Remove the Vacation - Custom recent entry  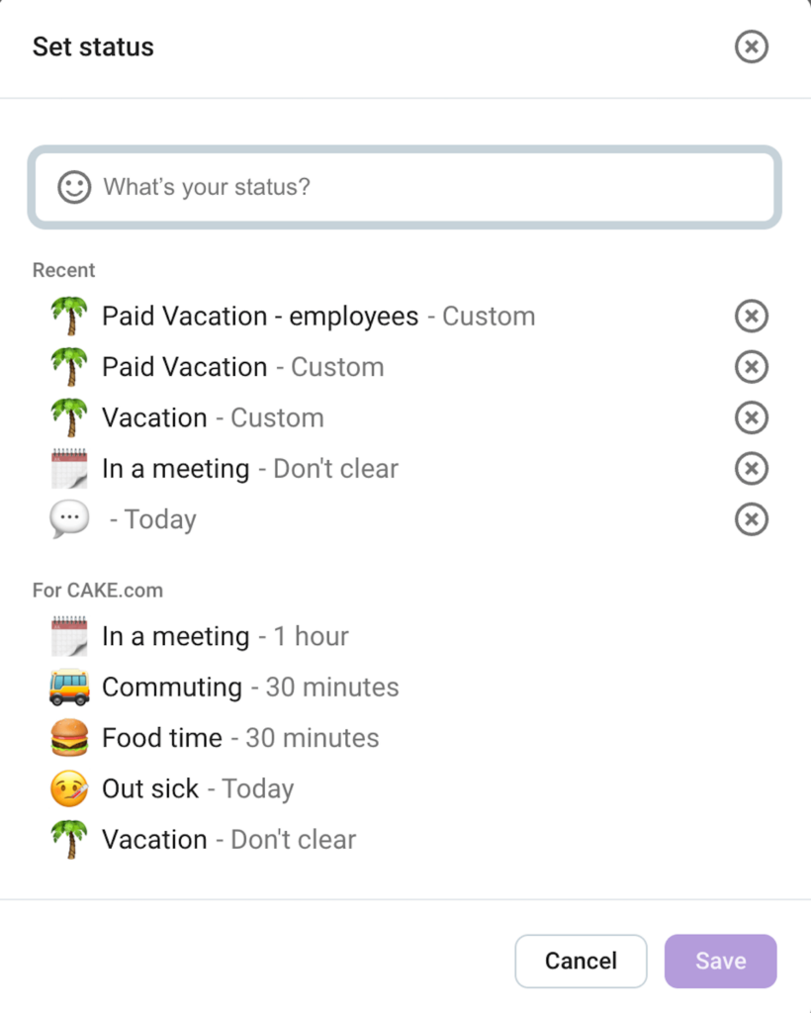click(x=751, y=417)
